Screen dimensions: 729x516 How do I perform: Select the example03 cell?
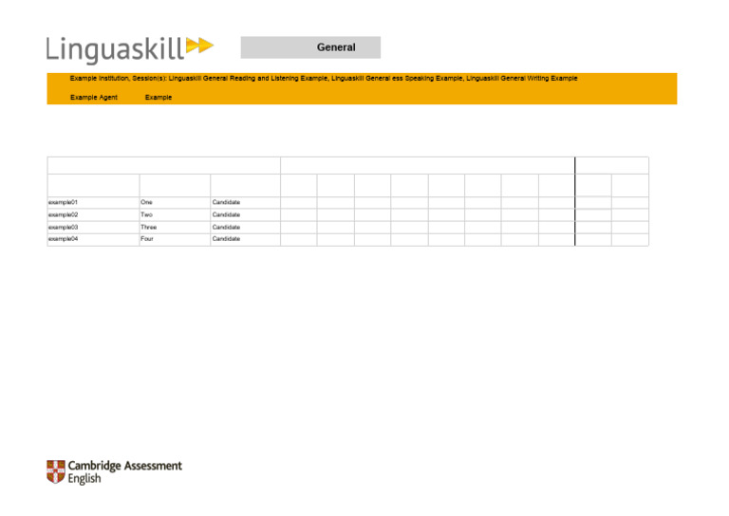pos(93,227)
